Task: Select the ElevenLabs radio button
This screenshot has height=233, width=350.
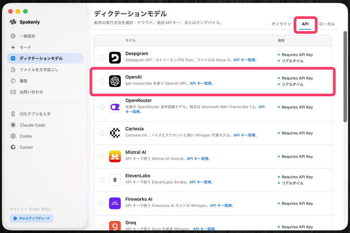Action: pos(102,180)
